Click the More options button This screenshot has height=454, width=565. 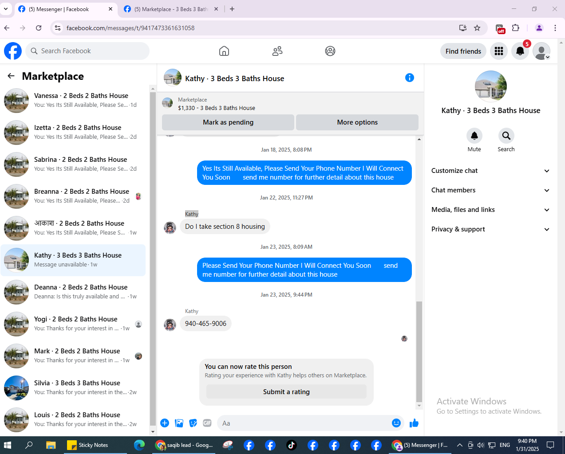(x=357, y=122)
